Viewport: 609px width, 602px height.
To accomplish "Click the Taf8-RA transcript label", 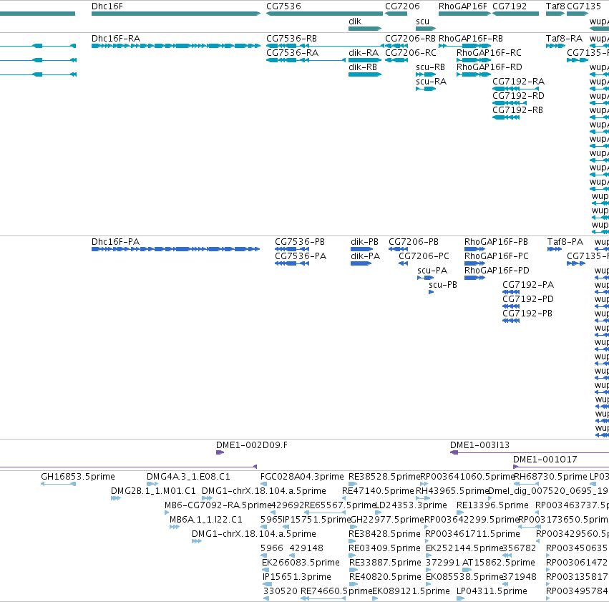I will pos(565,39).
